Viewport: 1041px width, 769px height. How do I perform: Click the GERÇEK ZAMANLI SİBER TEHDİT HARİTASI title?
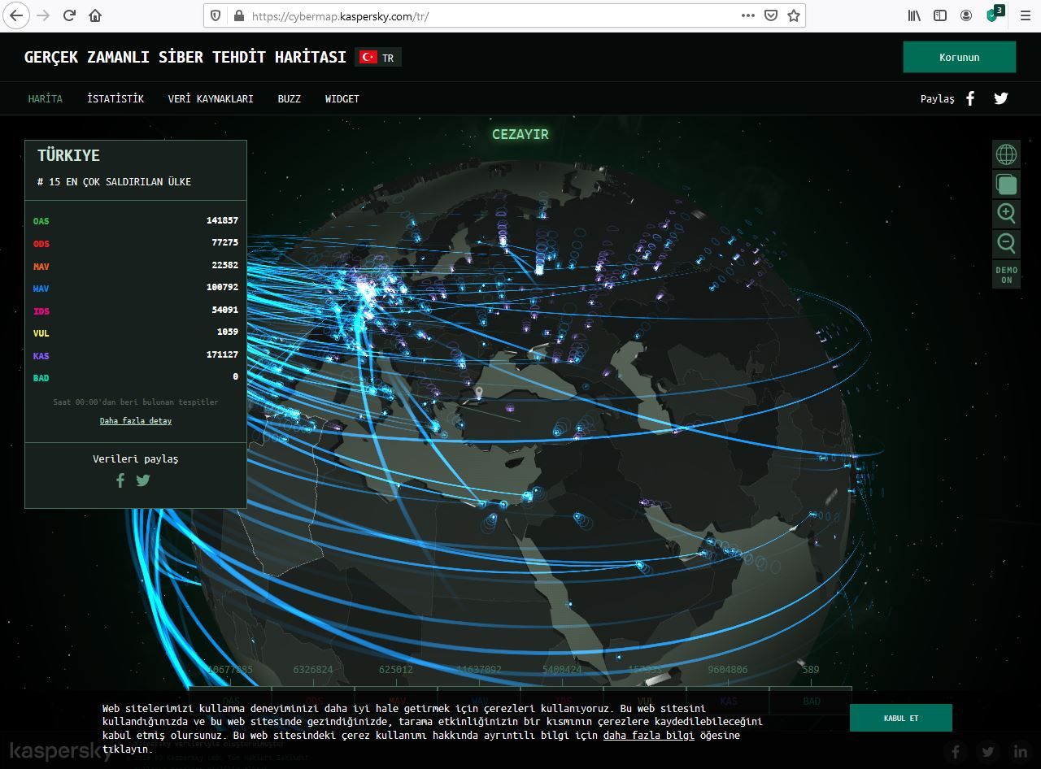click(x=185, y=57)
